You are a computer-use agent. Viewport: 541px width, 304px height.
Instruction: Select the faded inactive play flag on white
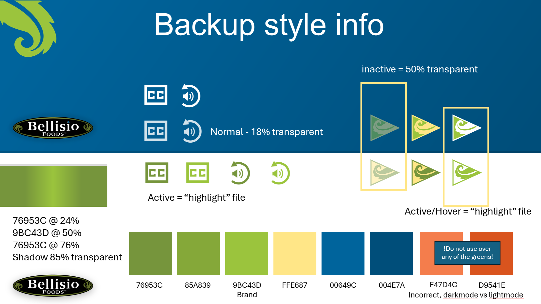[384, 172]
